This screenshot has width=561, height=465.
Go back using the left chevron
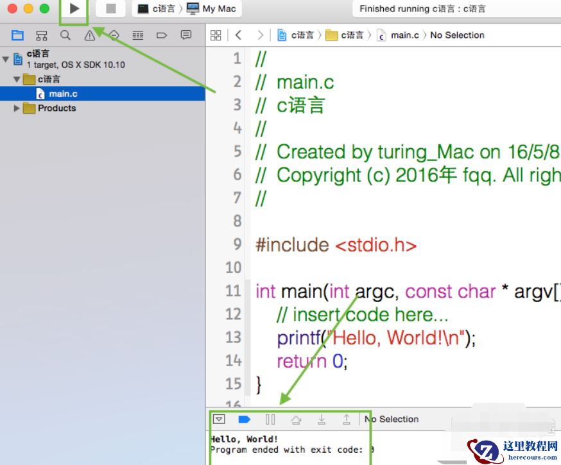pos(239,35)
